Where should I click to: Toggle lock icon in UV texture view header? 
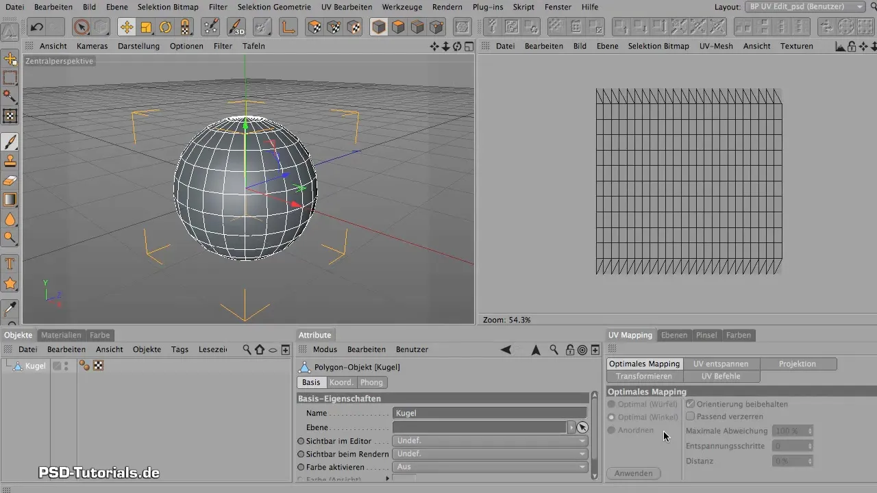852,47
